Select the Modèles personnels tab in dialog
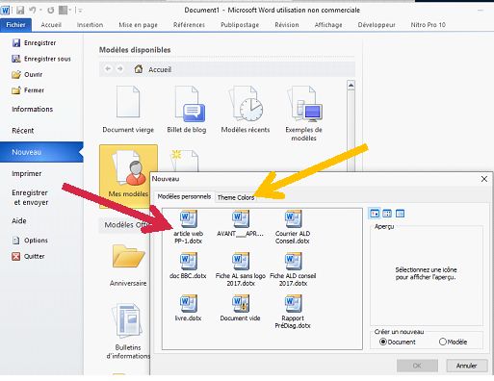Image resolution: width=494 pixels, height=381 pixels. 184,196
